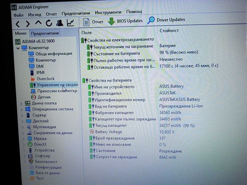Click the База от данни database icon
Image resolution: width=247 pixels, height=185 pixels.
32,173
